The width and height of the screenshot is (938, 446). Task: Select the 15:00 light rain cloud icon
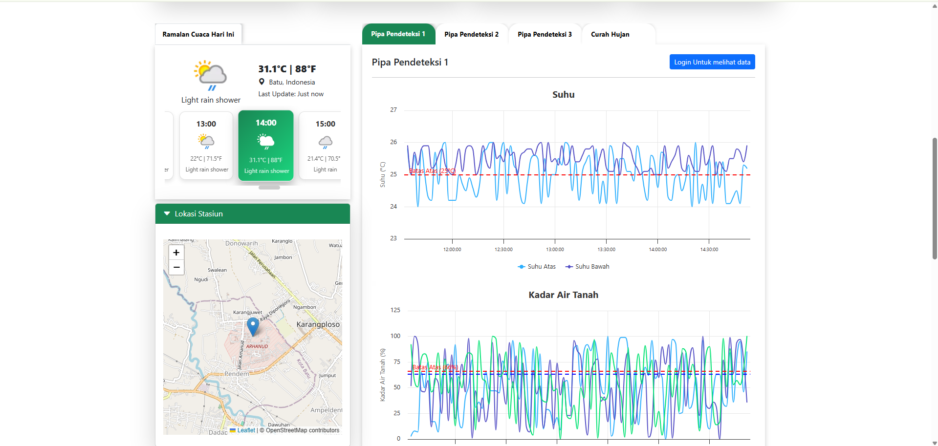click(326, 142)
